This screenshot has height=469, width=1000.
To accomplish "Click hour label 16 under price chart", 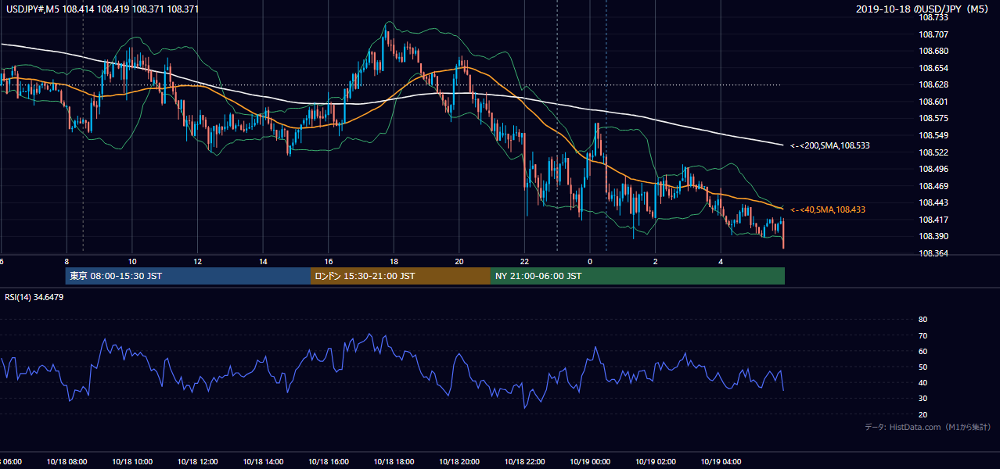I will (x=329, y=262).
